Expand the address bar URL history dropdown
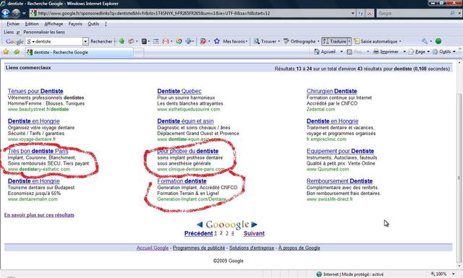The height and width of the screenshot is (278, 463). click(x=352, y=13)
